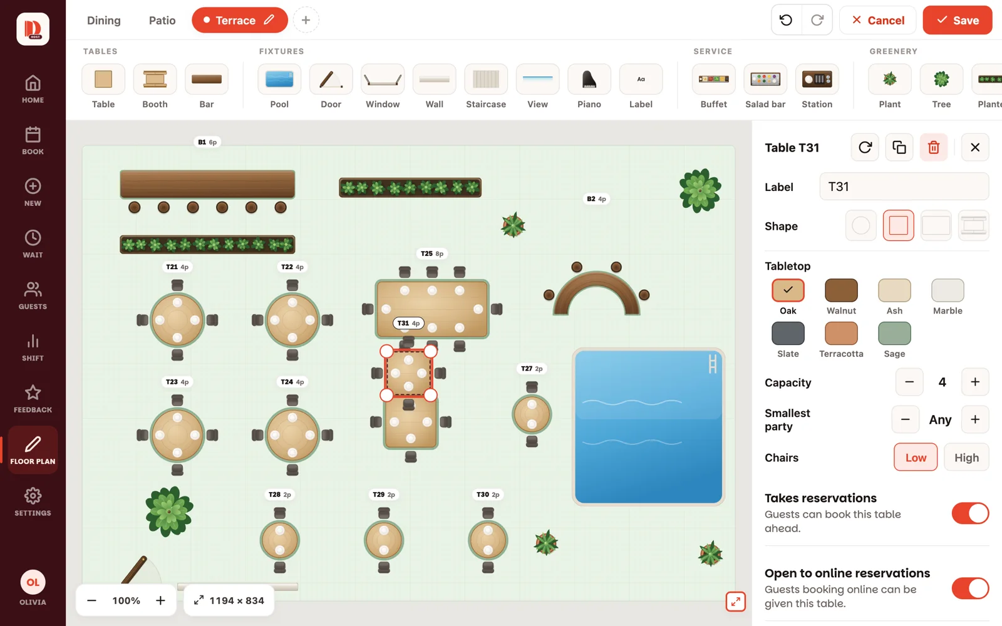Add a new floor area tab
Image resolution: width=1002 pixels, height=626 pixels.
[306, 20]
